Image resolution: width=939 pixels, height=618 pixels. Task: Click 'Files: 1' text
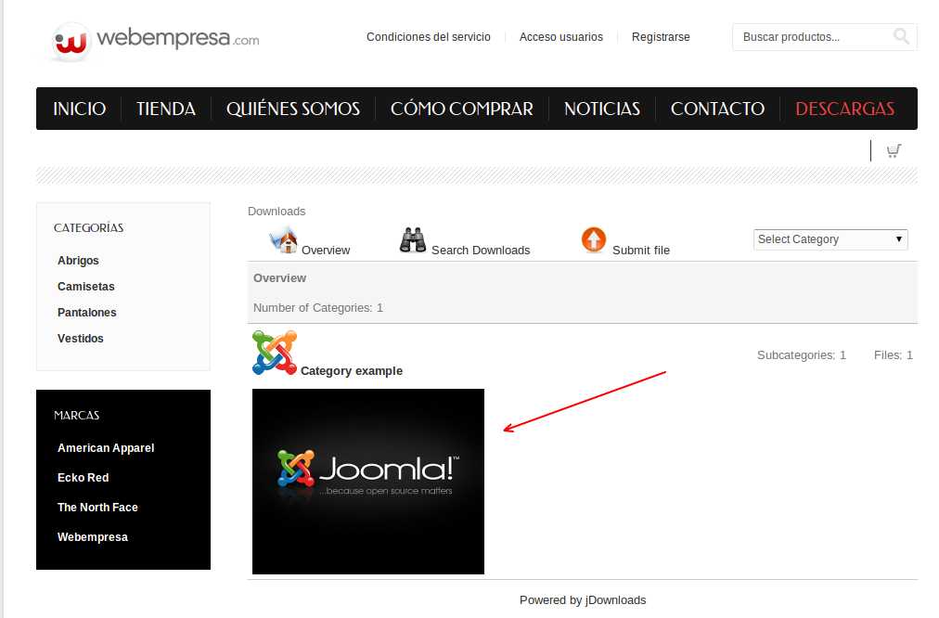[x=893, y=355]
